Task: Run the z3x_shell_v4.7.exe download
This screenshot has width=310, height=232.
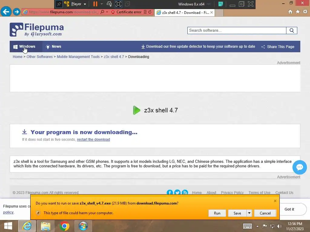Action: tap(217, 213)
